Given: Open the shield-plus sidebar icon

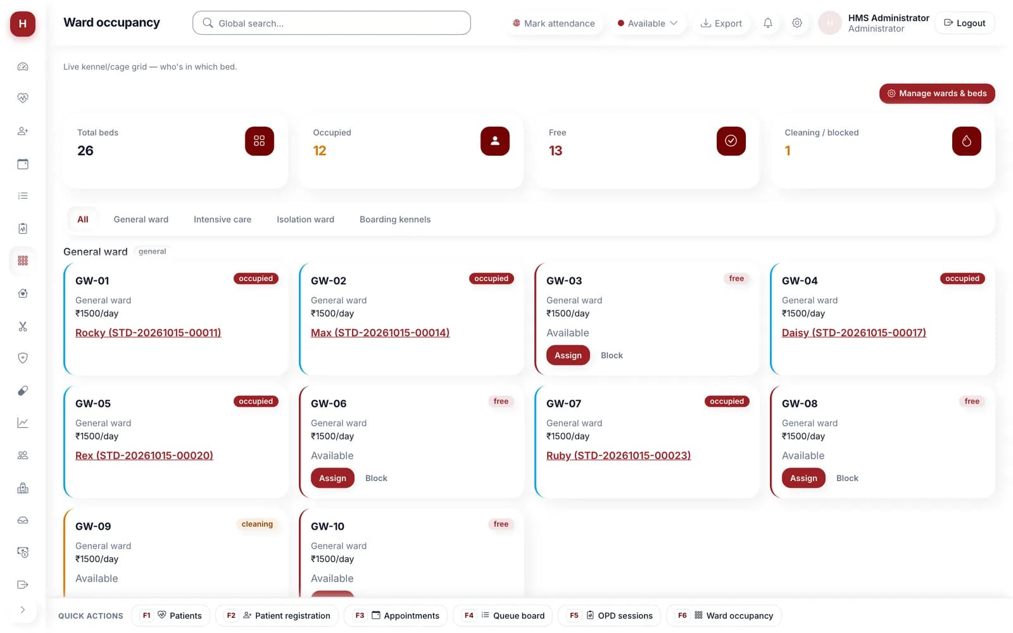Looking at the screenshot, I should pyautogui.click(x=23, y=358).
